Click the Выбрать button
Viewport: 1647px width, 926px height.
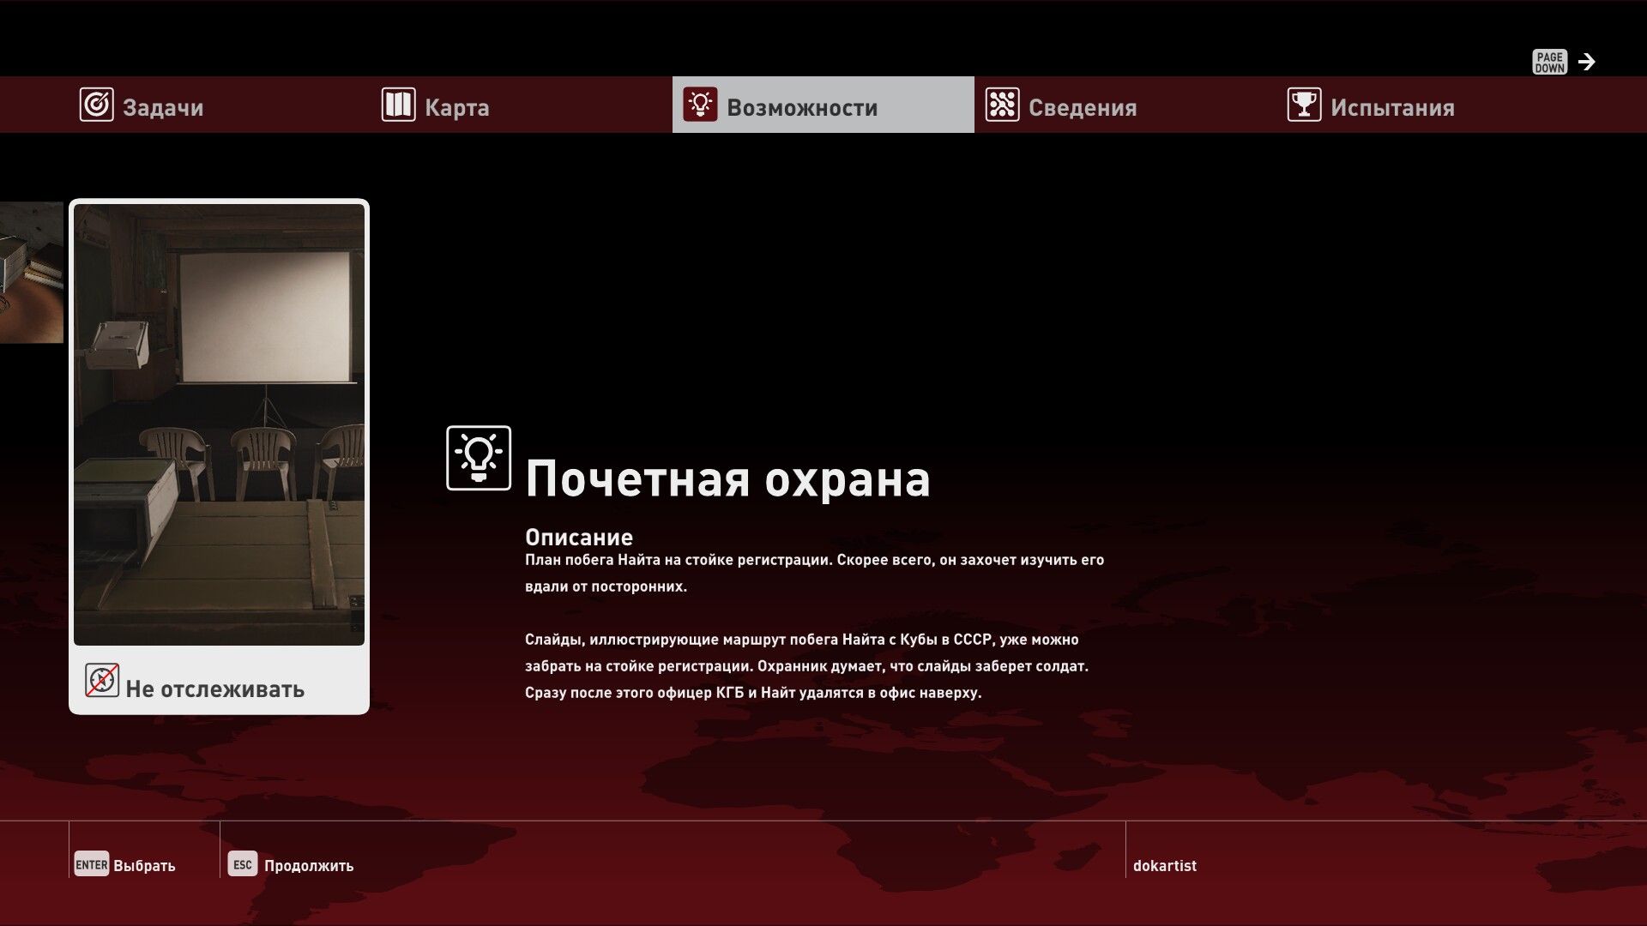(125, 865)
